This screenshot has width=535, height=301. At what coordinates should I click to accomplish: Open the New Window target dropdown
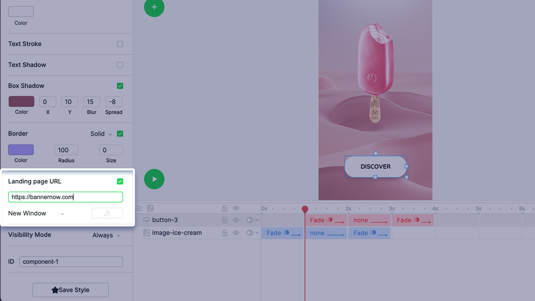tap(36, 213)
